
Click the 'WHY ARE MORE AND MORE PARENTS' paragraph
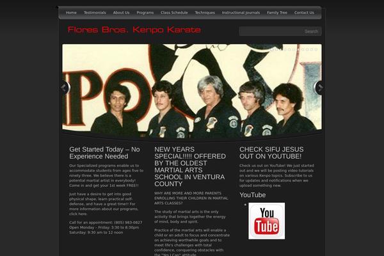(x=191, y=198)
